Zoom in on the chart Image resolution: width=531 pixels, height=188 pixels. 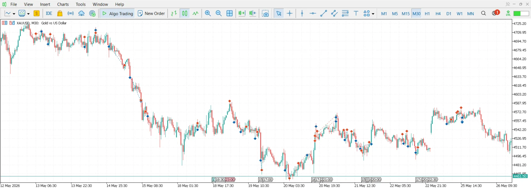click(208, 13)
